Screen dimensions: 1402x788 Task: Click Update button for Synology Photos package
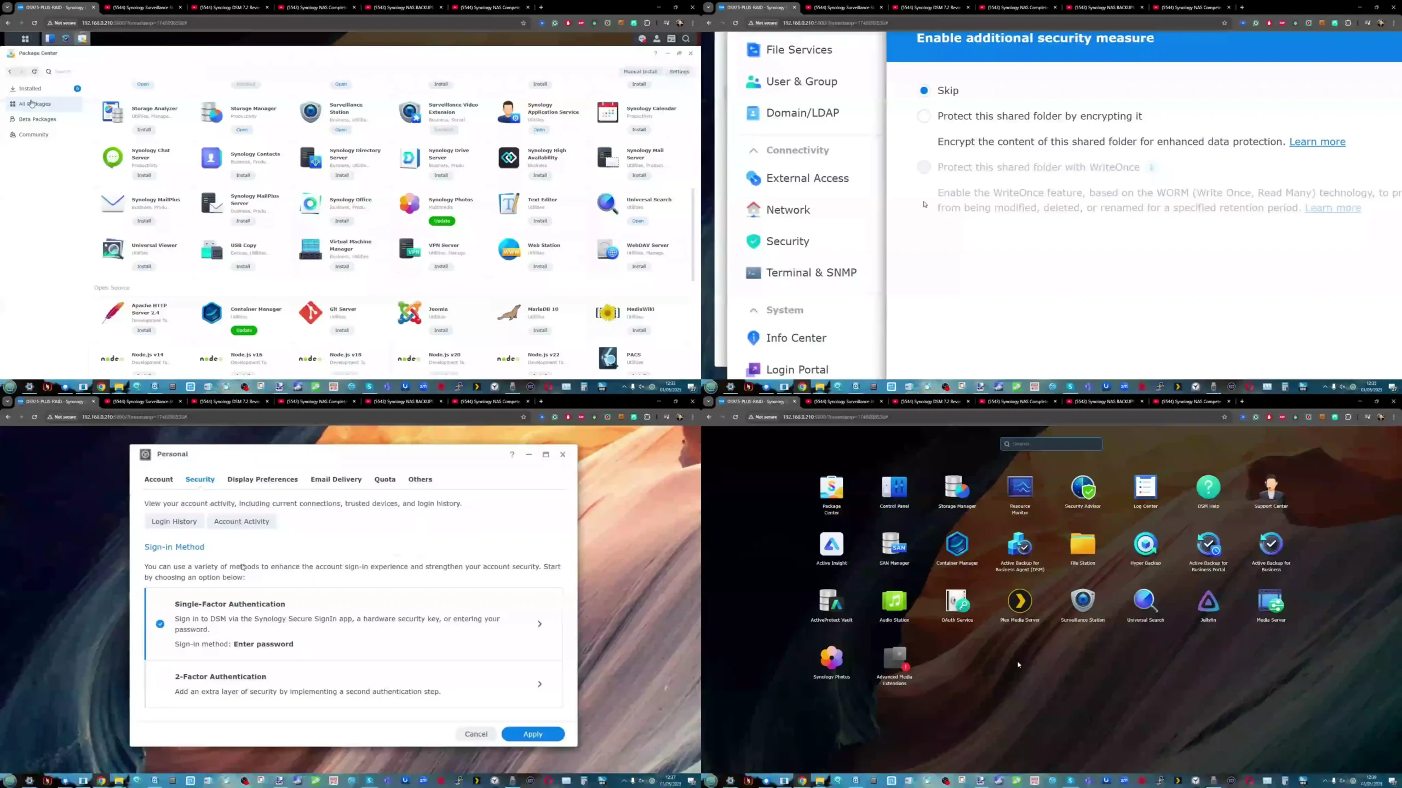click(x=442, y=221)
